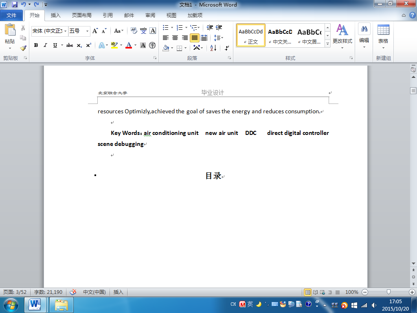This screenshot has height=313, width=417.
Task: Click the Redo icon in quick access toolbar
Action: click(36, 4)
